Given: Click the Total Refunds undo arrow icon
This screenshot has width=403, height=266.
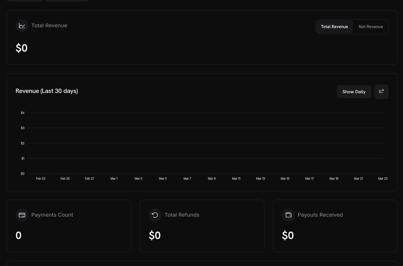Looking at the screenshot, I should click(155, 215).
